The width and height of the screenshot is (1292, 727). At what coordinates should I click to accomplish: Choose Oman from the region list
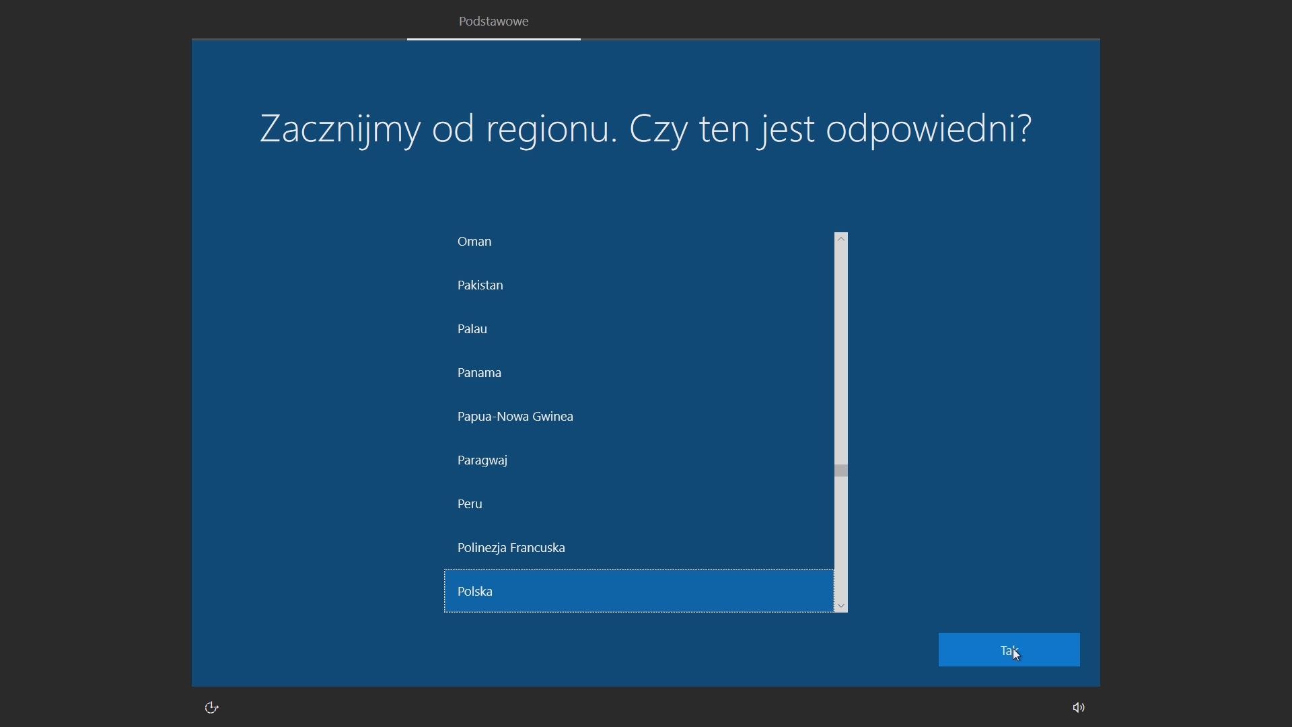[x=639, y=241]
